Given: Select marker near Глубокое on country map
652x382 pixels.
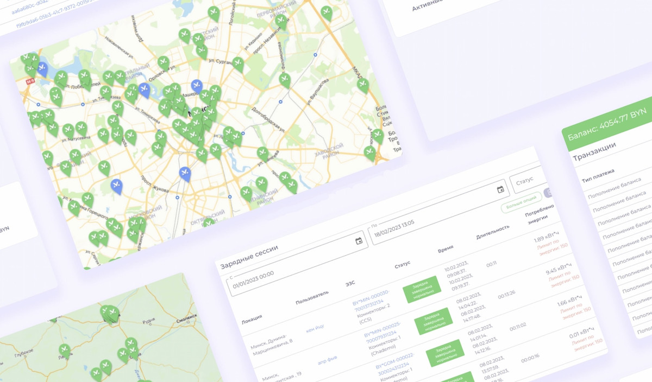Looking at the screenshot, I should pyautogui.click(x=65, y=351).
